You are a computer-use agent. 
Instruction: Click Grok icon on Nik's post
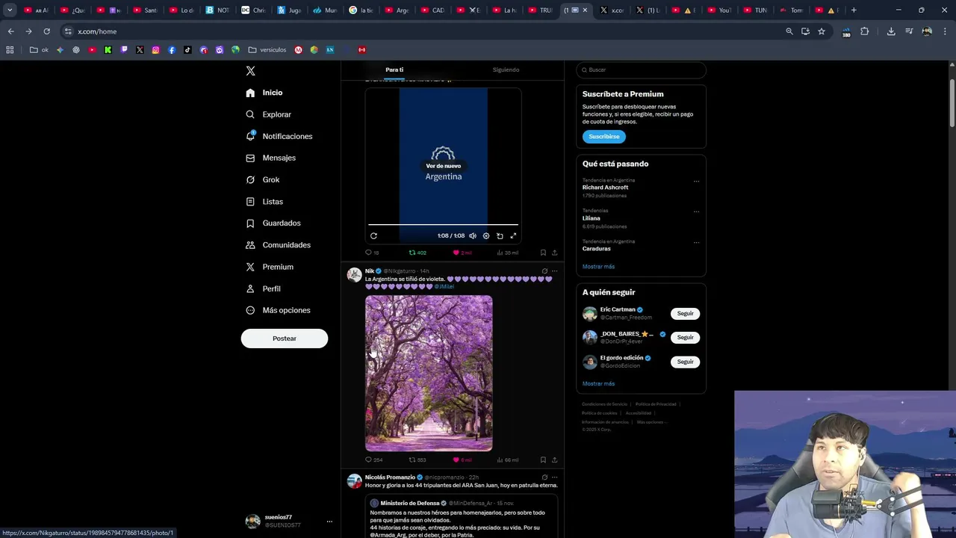[x=544, y=271]
